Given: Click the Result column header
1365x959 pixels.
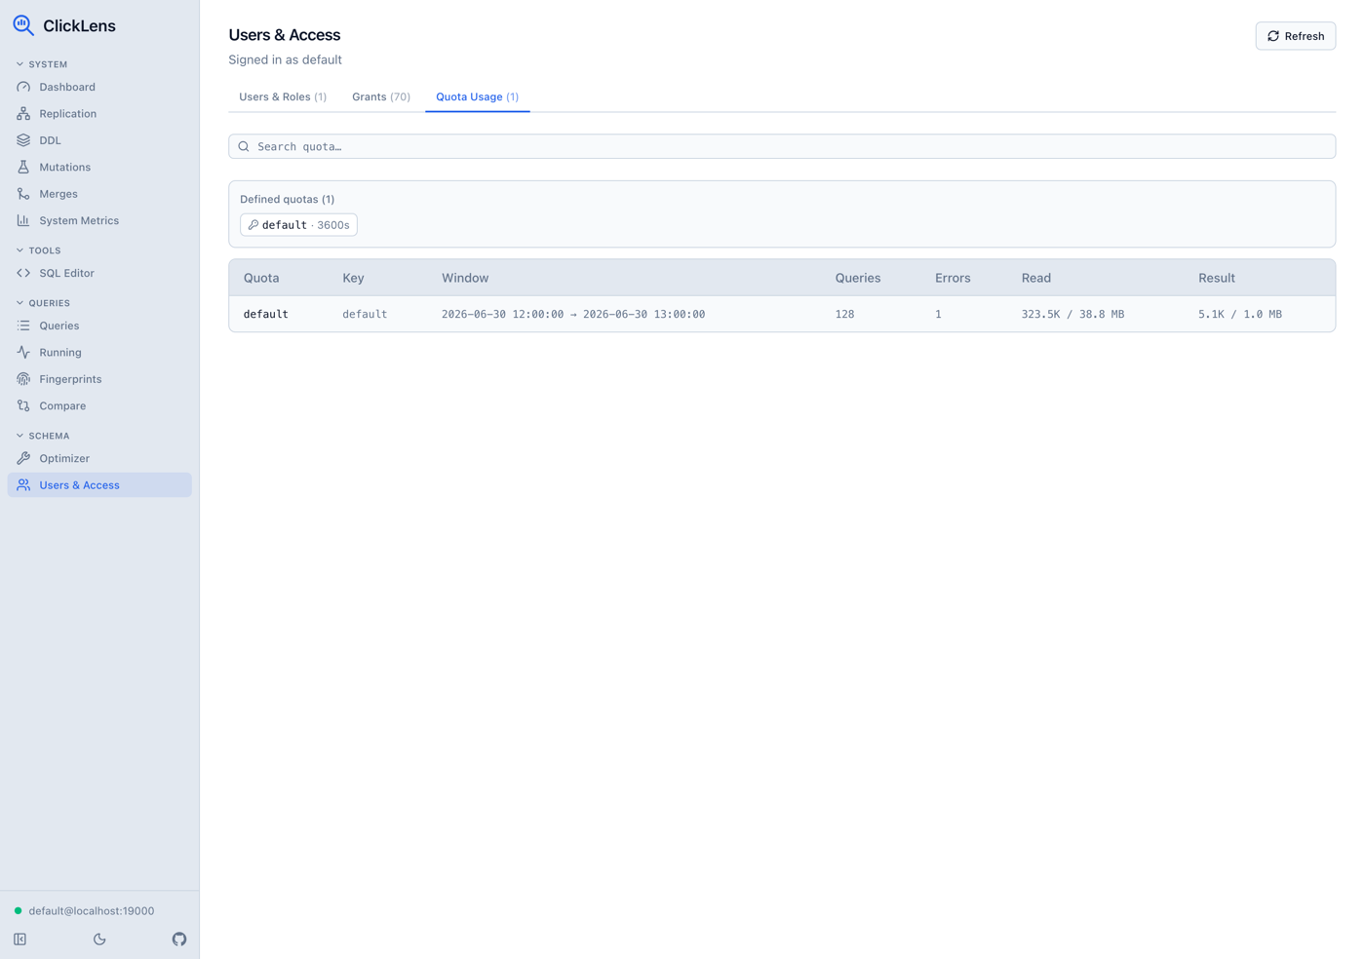Looking at the screenshot, I should [1217, 278].
